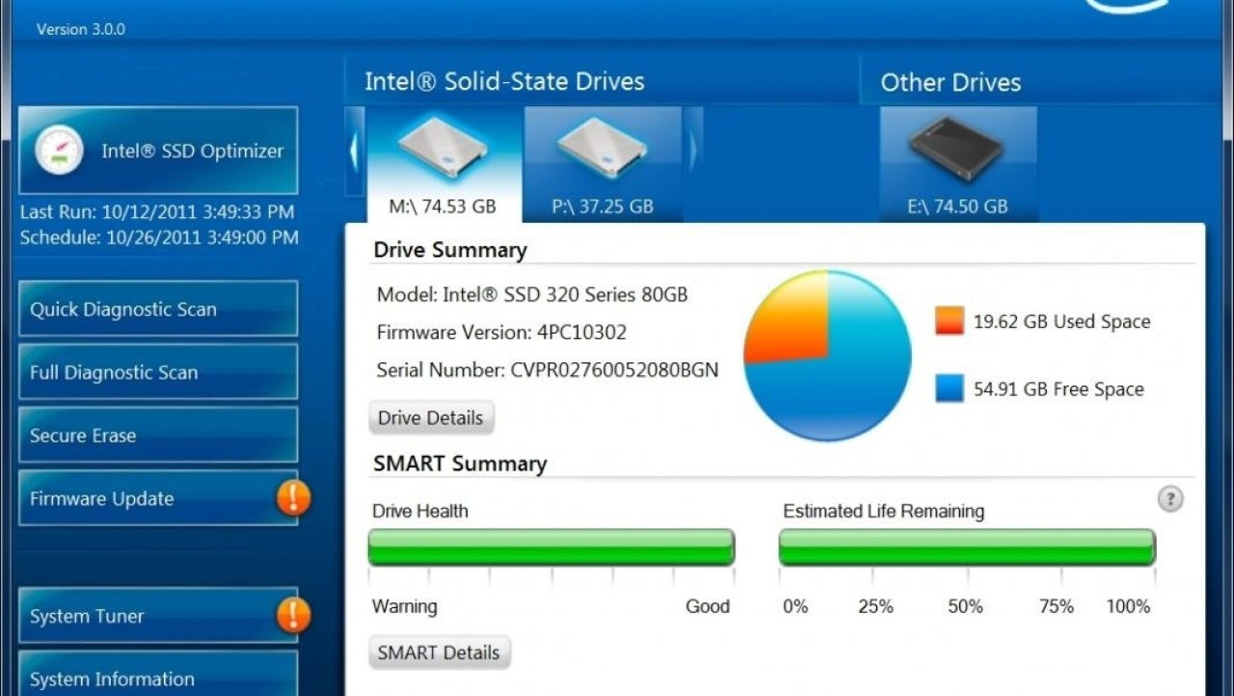Screen dimensions: 1234x696
Task: Click the disk usage pie chart
Action: click(827, 356)
